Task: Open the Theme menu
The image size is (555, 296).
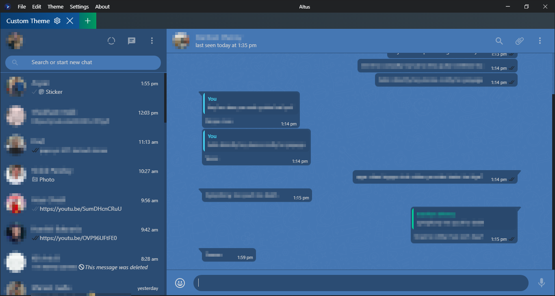Action: pos(55,6)
